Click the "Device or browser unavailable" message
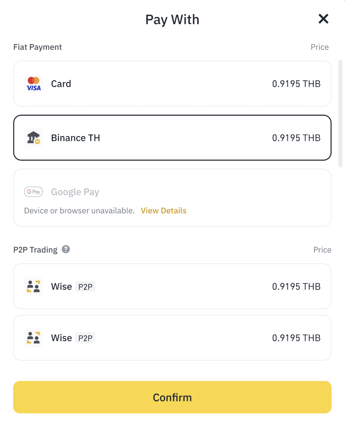The height and width of the screenshot is (426, 345). [x=79, y=211]
